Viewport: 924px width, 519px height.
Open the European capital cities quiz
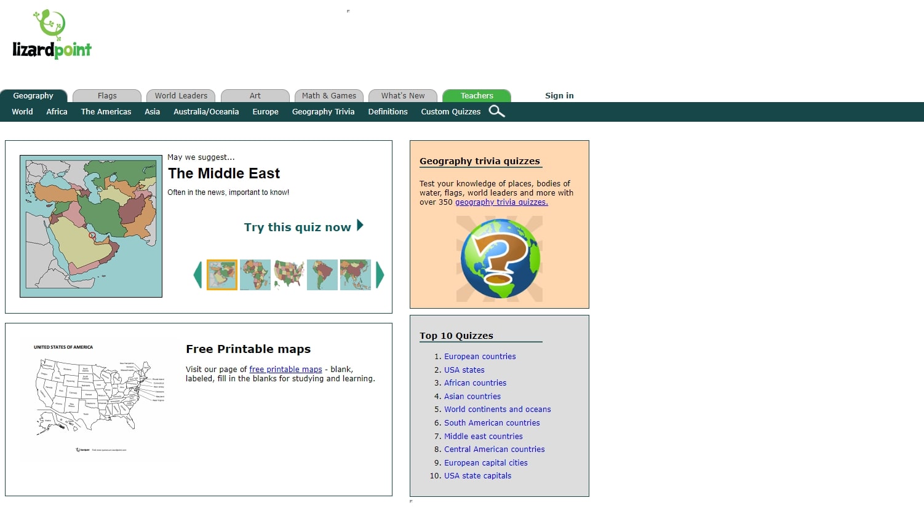click(x=486, y=463)
